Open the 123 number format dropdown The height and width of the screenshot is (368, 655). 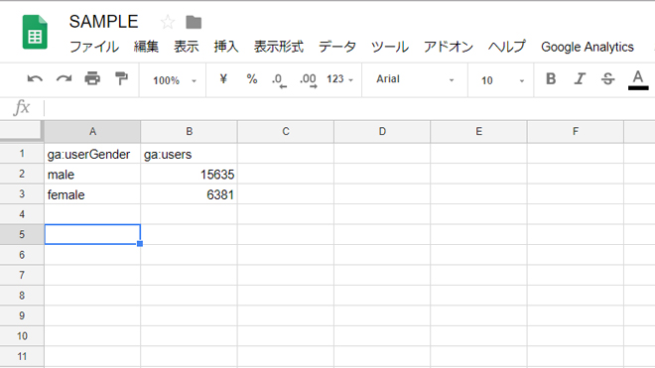339,79
